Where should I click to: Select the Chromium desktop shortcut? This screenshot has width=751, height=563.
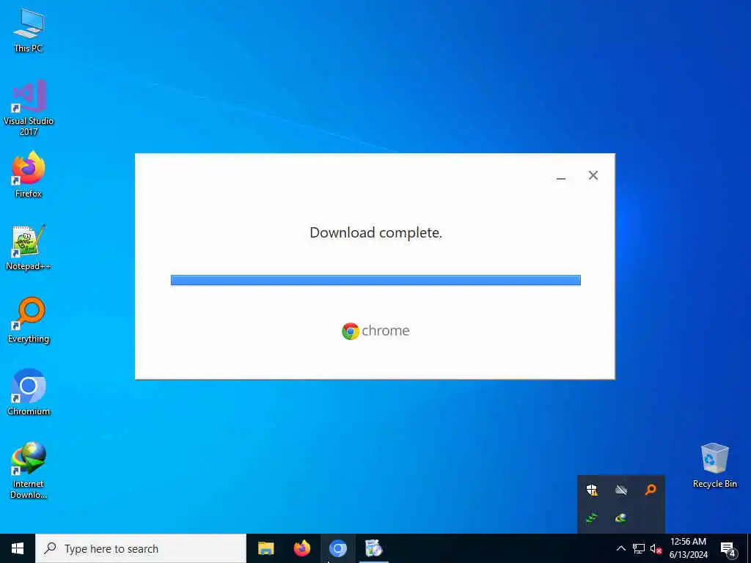pyautogui.click(x=29, y=392)
